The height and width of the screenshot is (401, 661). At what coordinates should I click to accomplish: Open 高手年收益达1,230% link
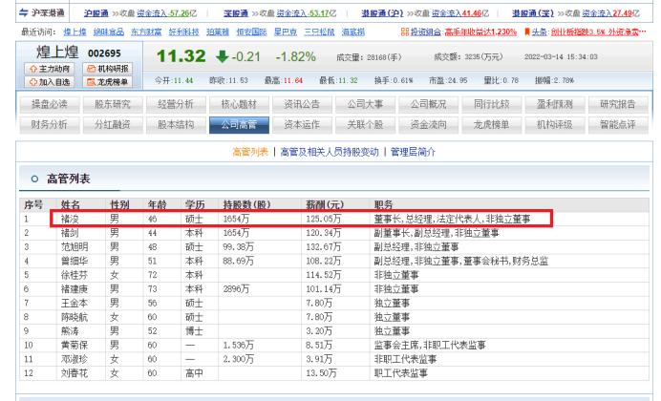pos(480,32)
